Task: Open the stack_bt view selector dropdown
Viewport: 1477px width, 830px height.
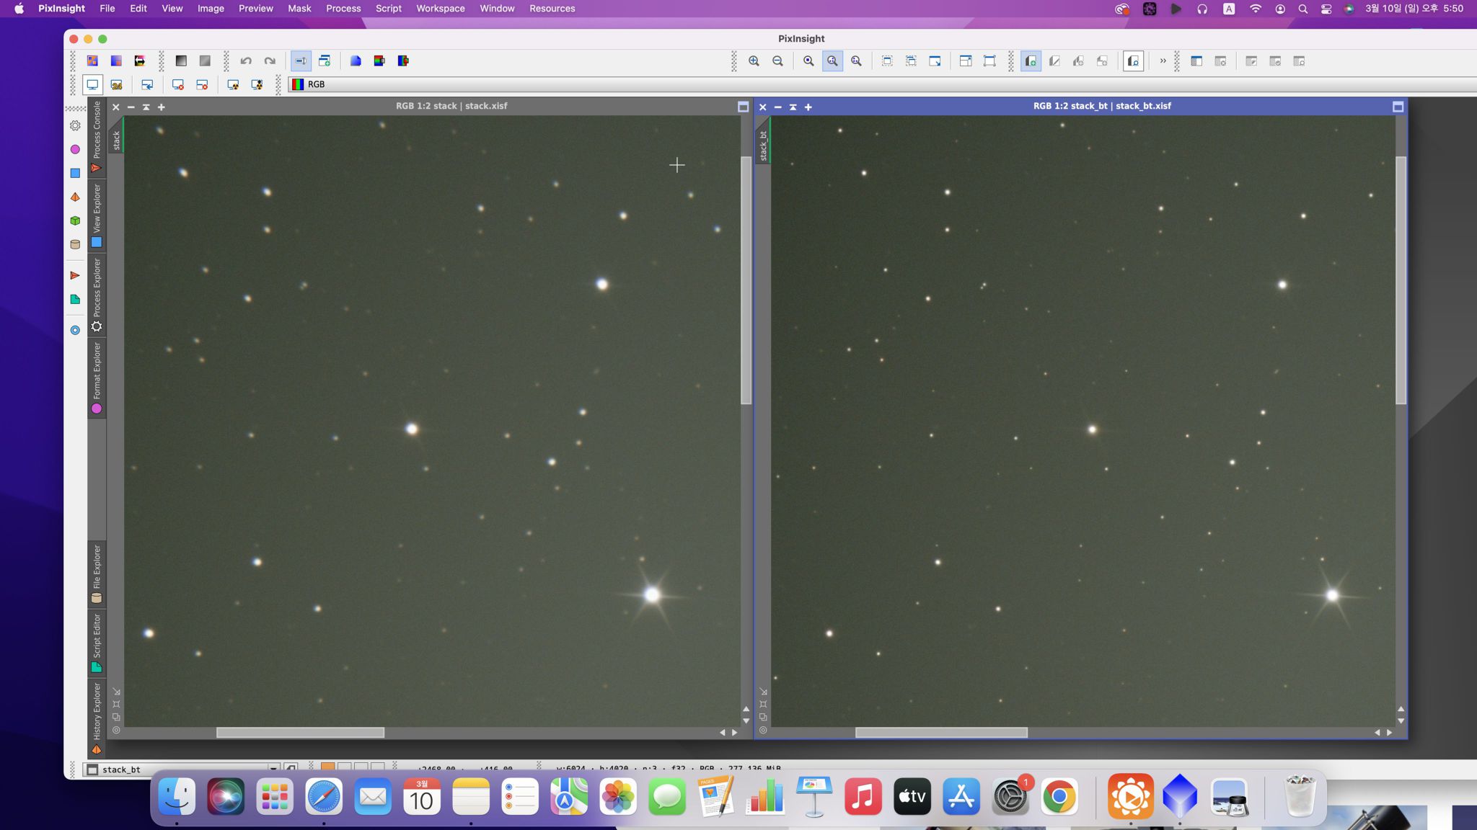Action: click(181, 769)
